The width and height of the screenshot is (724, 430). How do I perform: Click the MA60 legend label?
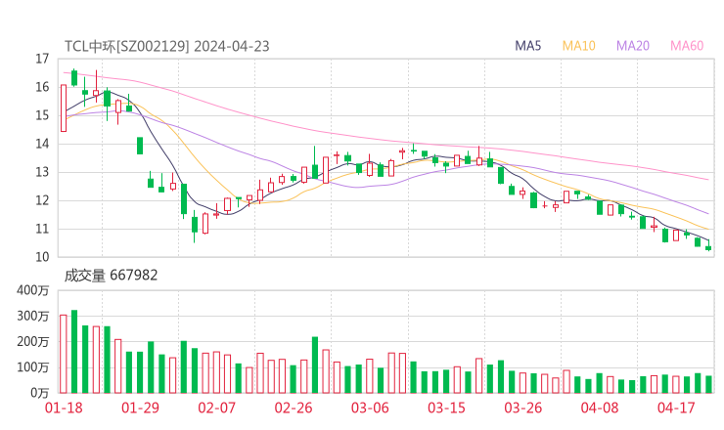(x=687, y=46)
